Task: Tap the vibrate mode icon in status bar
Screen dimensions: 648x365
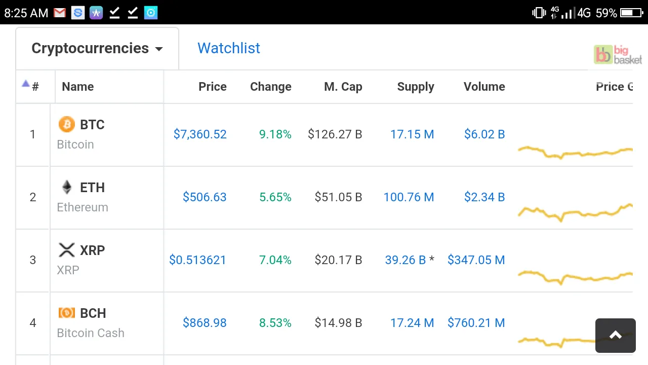Action: coord(539,13)
